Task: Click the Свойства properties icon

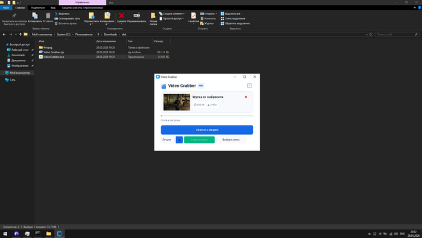Action: tap(194, 16)
